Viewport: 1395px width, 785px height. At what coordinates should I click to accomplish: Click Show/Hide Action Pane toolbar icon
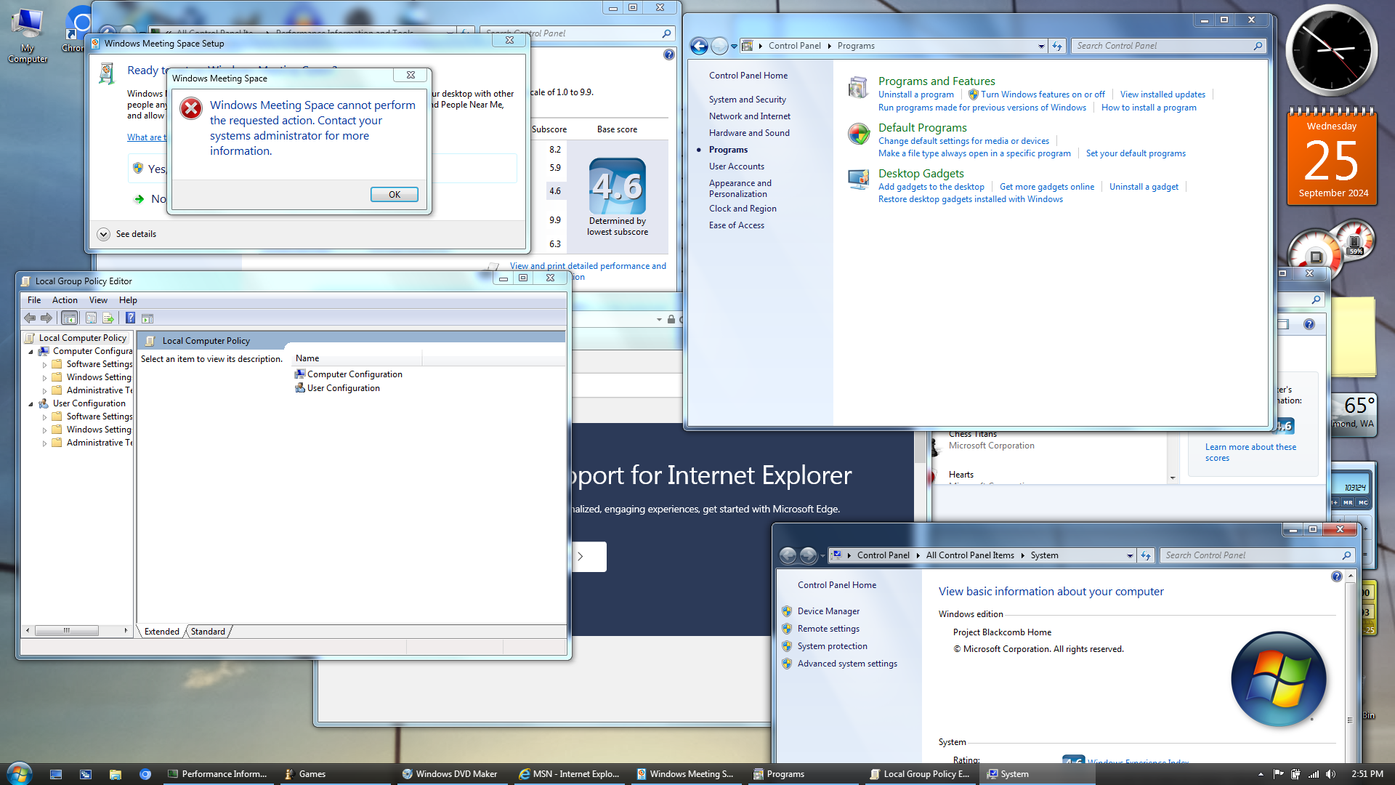pyautogui.click(x=147, y=318)
